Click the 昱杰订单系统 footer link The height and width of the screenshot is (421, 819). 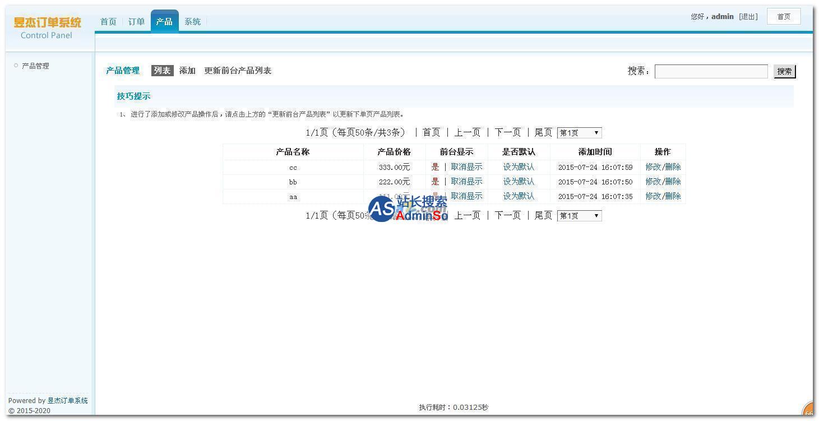[67, 401]
